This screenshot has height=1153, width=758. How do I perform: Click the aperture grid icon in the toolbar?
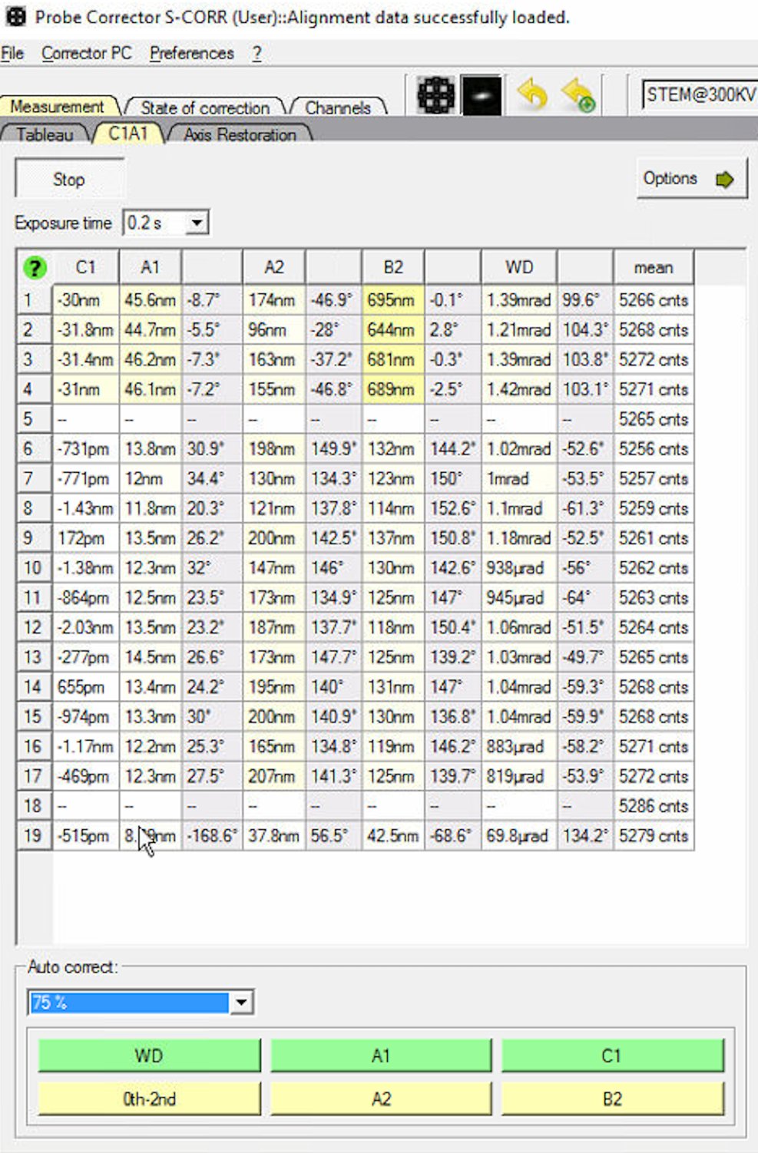[435, 95]
